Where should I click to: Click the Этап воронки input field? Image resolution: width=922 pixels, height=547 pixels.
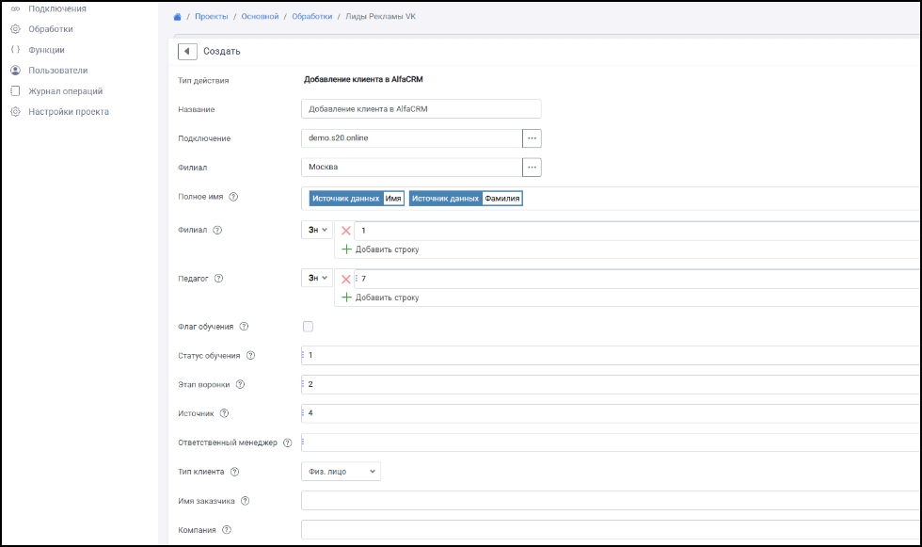pyautogui.click(x=611, y=384)
